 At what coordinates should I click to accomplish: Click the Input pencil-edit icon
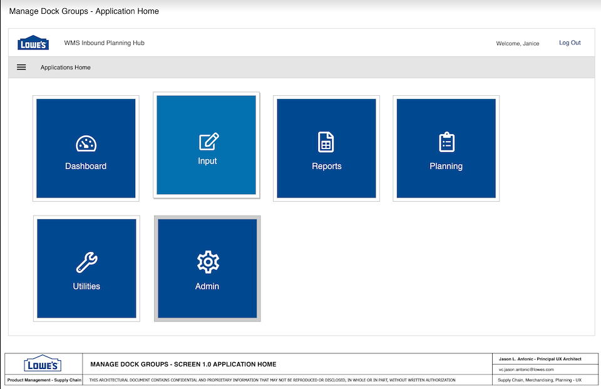209,142
